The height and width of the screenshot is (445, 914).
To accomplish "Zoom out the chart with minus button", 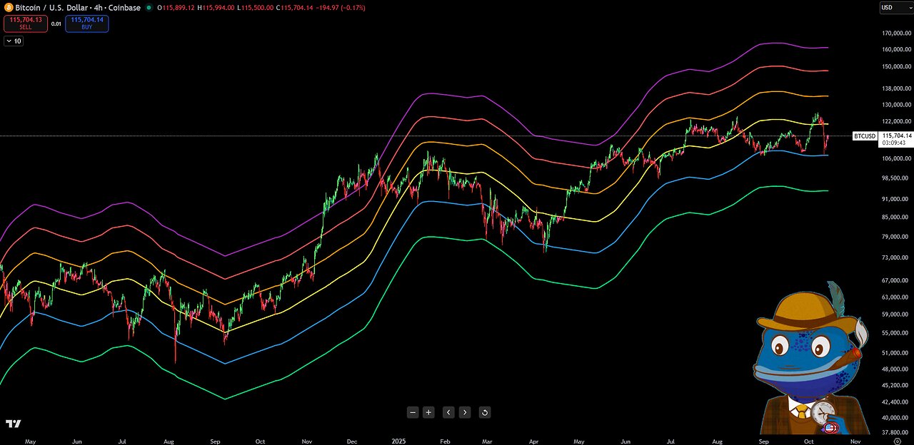I will pos(413,412).
